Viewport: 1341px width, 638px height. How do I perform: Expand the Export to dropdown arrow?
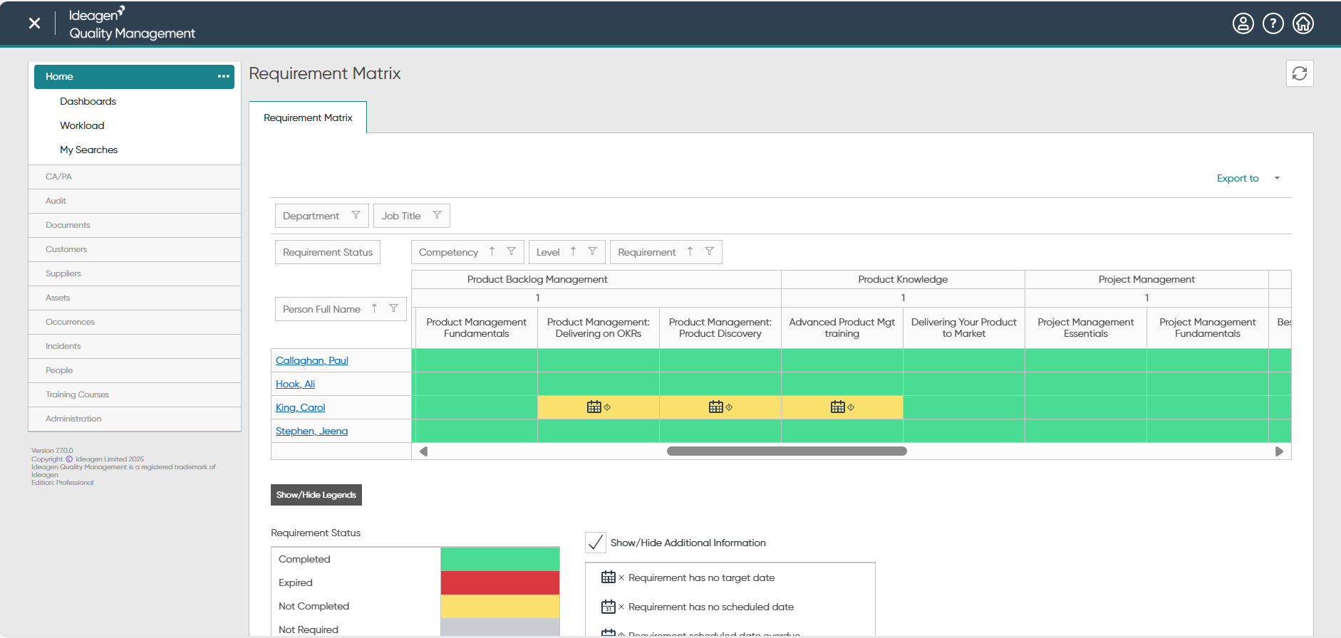tap(1277, 178)
